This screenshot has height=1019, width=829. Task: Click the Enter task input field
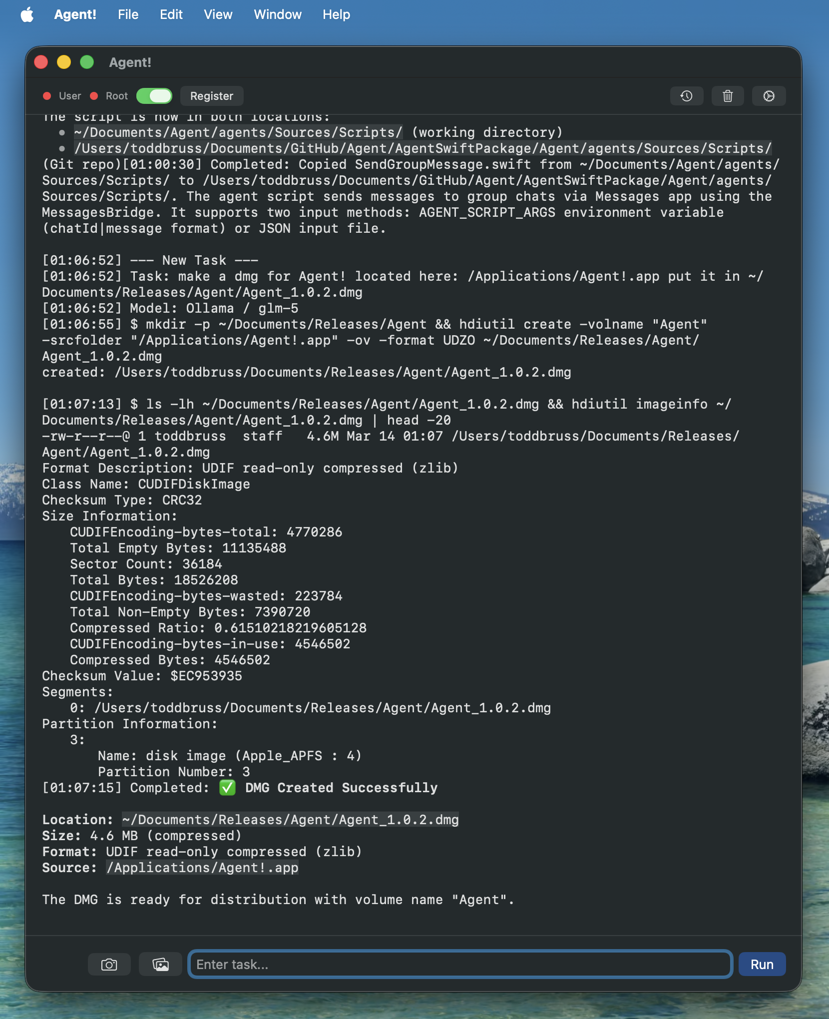coord(459,964)
